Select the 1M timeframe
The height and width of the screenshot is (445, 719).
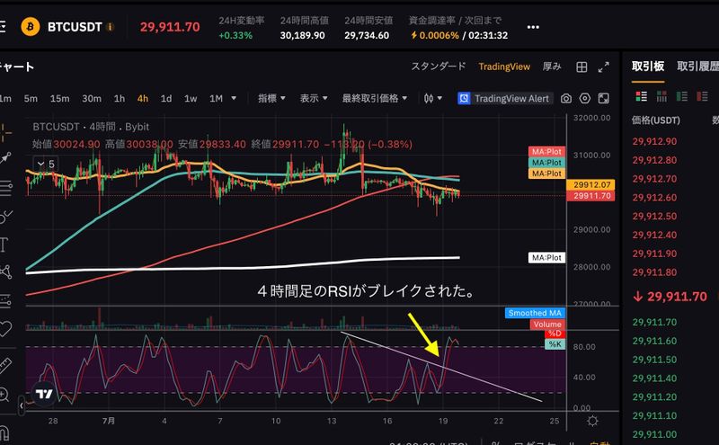click(x=216, y=98)
